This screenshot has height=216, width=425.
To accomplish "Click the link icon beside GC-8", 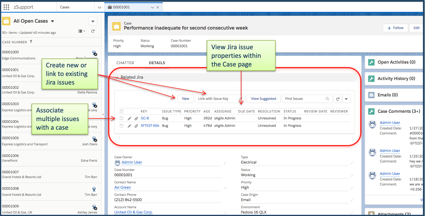I will pyautogui.click(x=136, y=118).
